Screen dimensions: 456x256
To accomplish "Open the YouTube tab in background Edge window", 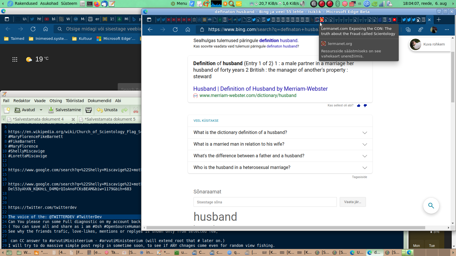I will (x=50, y=19).
